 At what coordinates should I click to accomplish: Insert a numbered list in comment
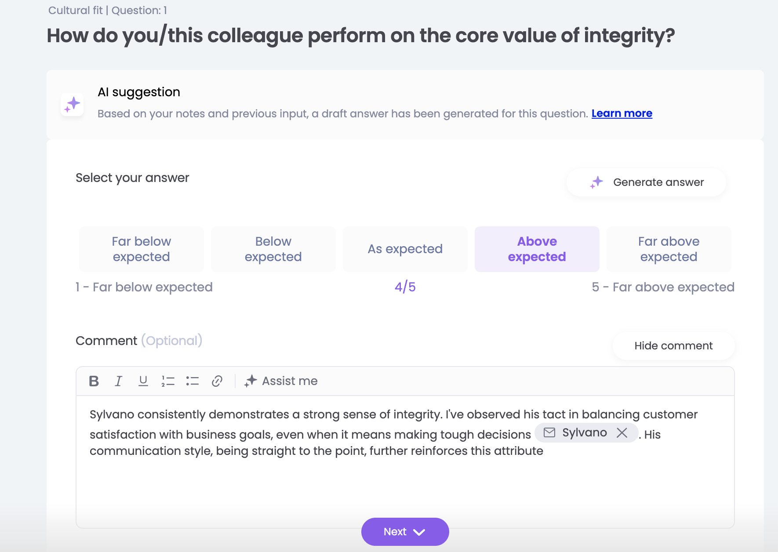(168, 381)
